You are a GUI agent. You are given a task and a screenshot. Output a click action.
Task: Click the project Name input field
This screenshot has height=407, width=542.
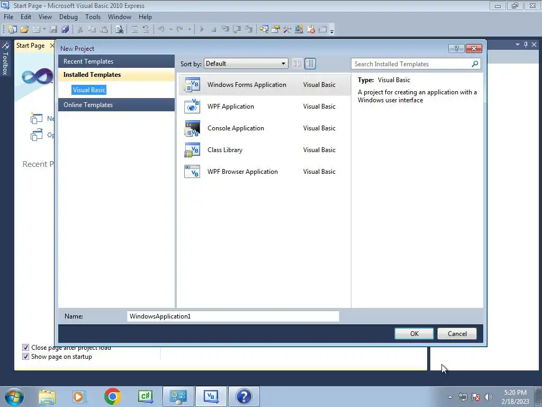point(233,316)
